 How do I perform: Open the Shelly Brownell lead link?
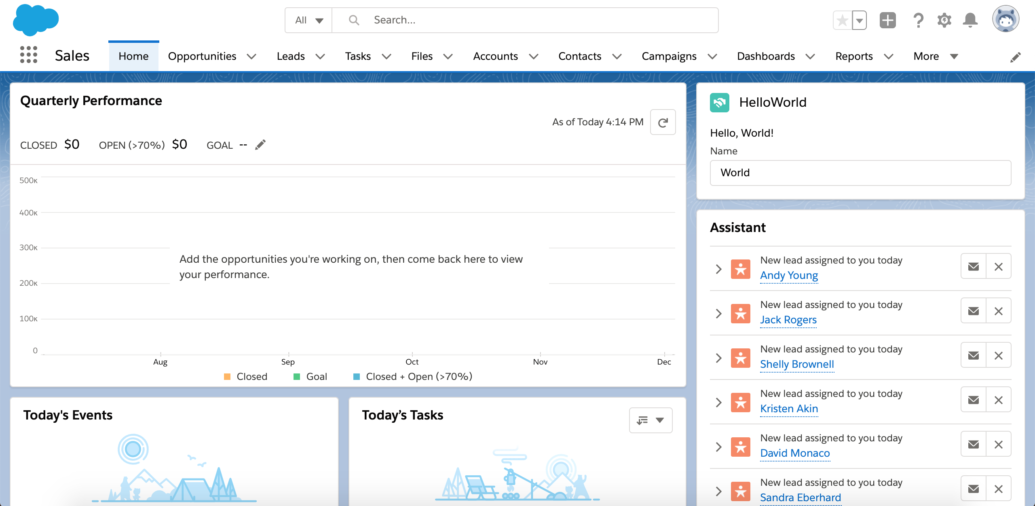(x=797, y=364)
